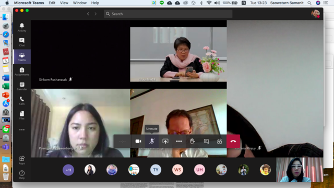Show the meeting conversation panel
Viewport: 334px width, 188px height.
coord(206,142)
